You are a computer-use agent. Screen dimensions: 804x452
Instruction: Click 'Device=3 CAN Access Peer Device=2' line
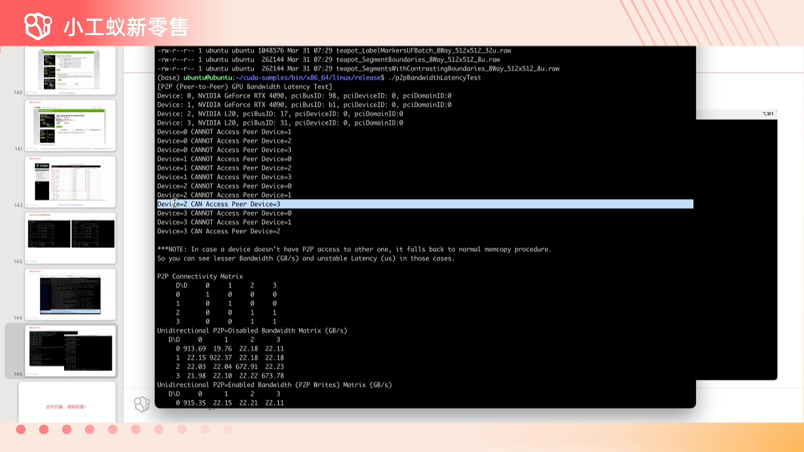pyautogui.click(x=219, y=232)
